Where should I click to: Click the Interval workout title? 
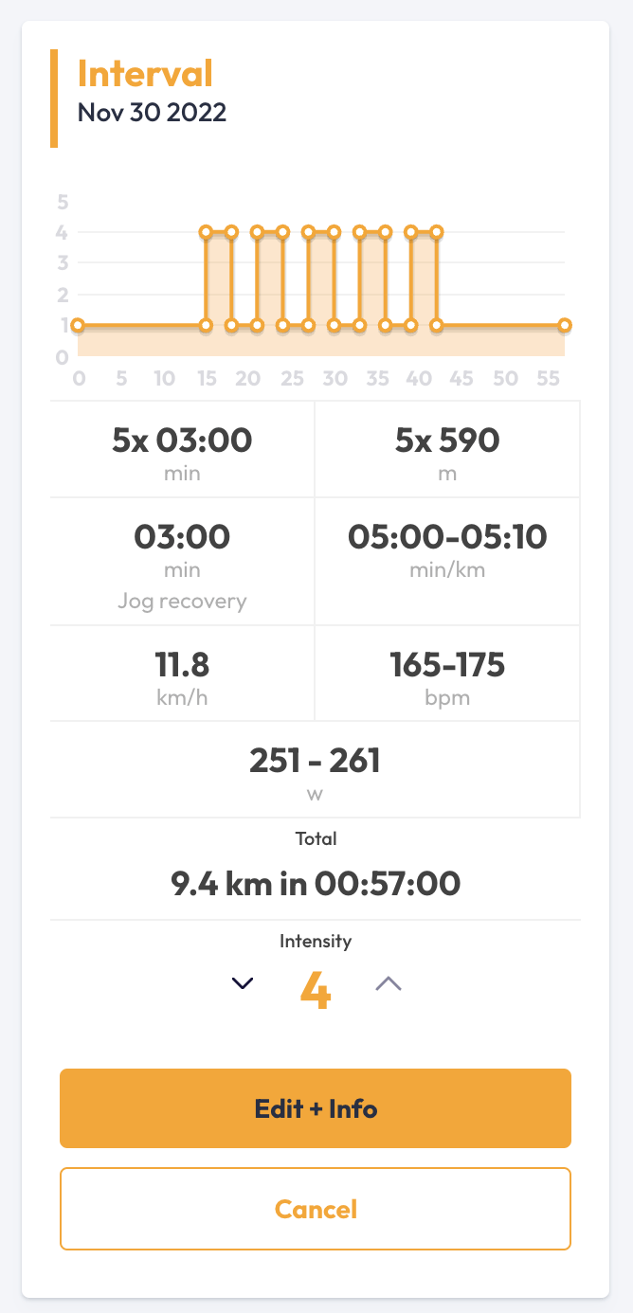tap(145, 74)
